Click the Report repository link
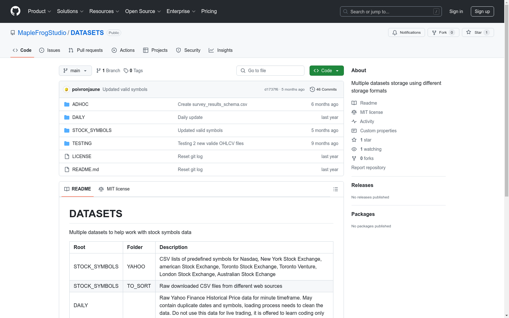Viewport: 509px width, 318px height. (368, 168)
